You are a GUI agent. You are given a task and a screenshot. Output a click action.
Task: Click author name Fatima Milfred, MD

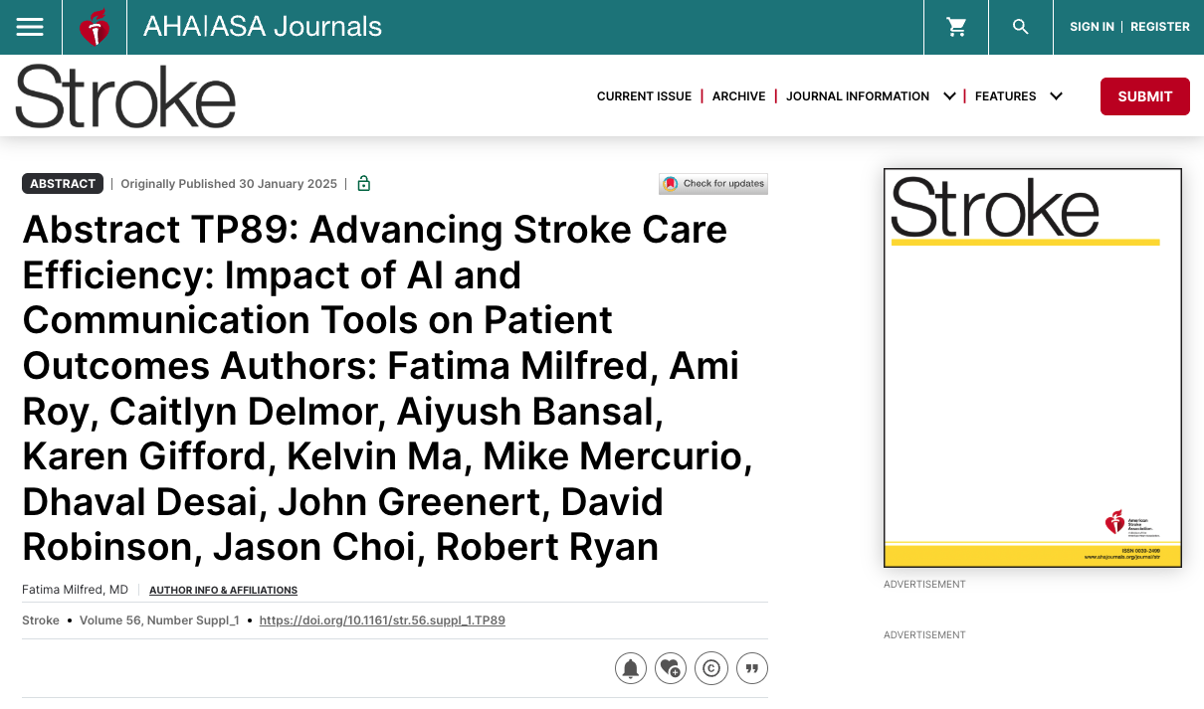(x=76, y=590)
